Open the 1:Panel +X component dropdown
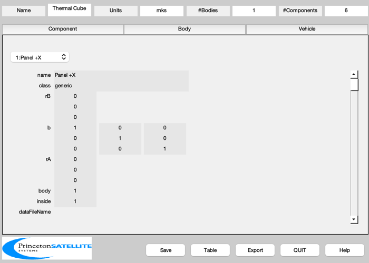The image size is (369, 263). pyautogui.click(x=40, y=57)
